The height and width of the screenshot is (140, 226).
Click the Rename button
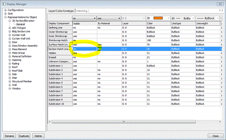pos(10,136)
